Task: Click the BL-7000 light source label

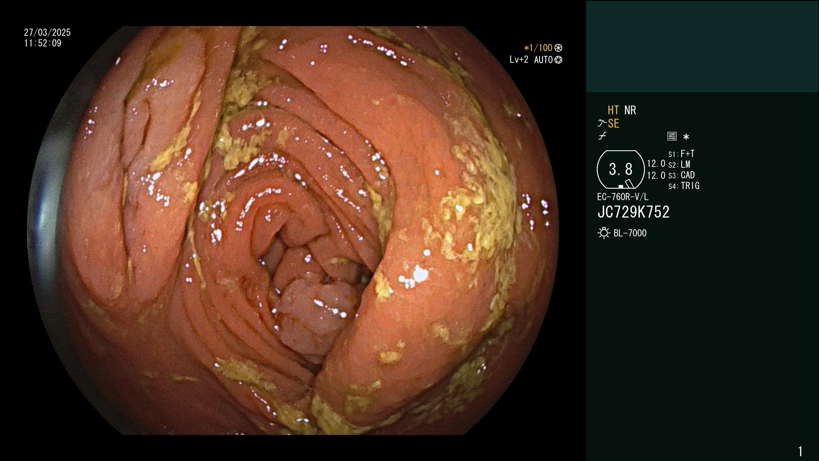Action: [630, 233]
